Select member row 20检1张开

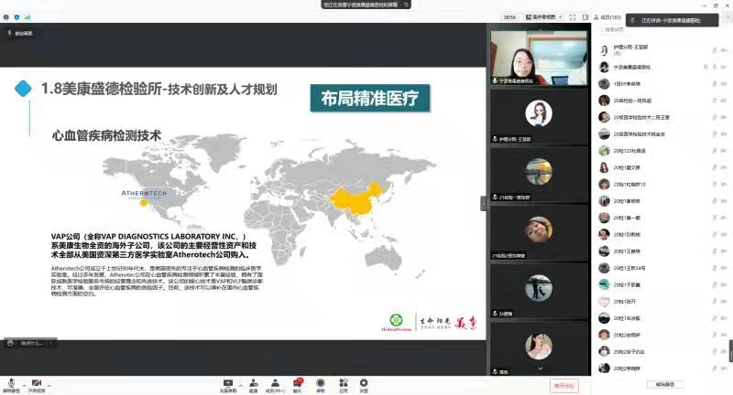(662, 302)
